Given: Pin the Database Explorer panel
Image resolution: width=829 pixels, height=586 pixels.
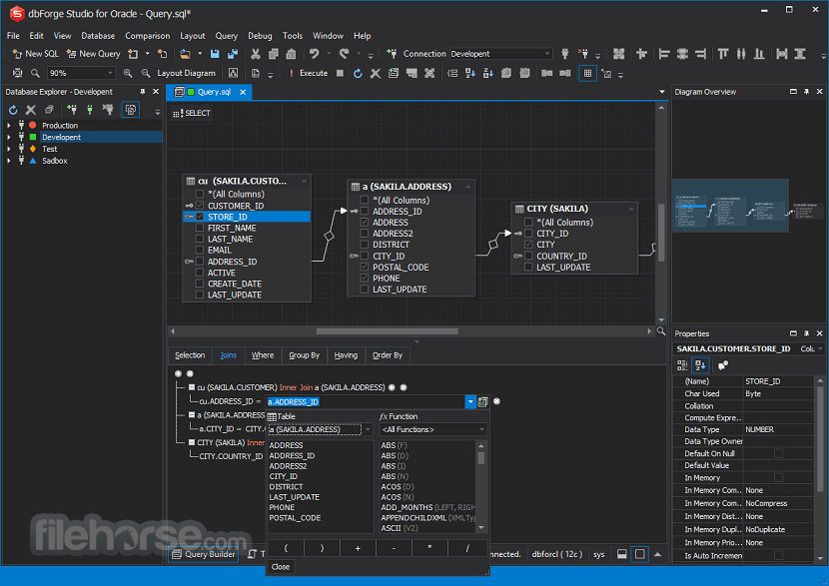Looking at the screenshot, I should [x=142, y=92].
